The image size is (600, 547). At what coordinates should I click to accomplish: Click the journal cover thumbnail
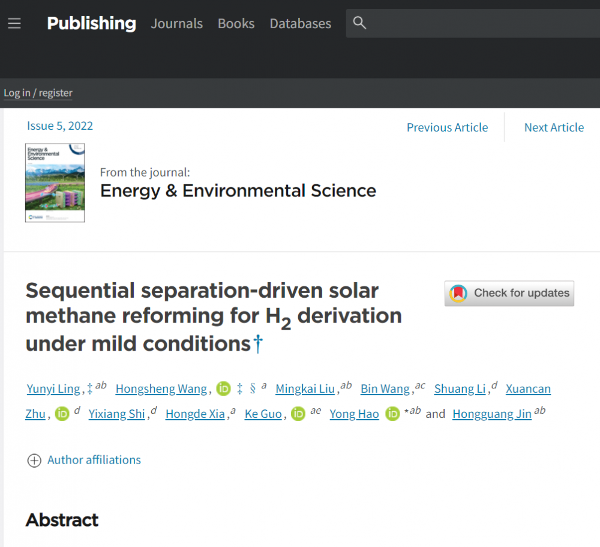tap(55, 183)
